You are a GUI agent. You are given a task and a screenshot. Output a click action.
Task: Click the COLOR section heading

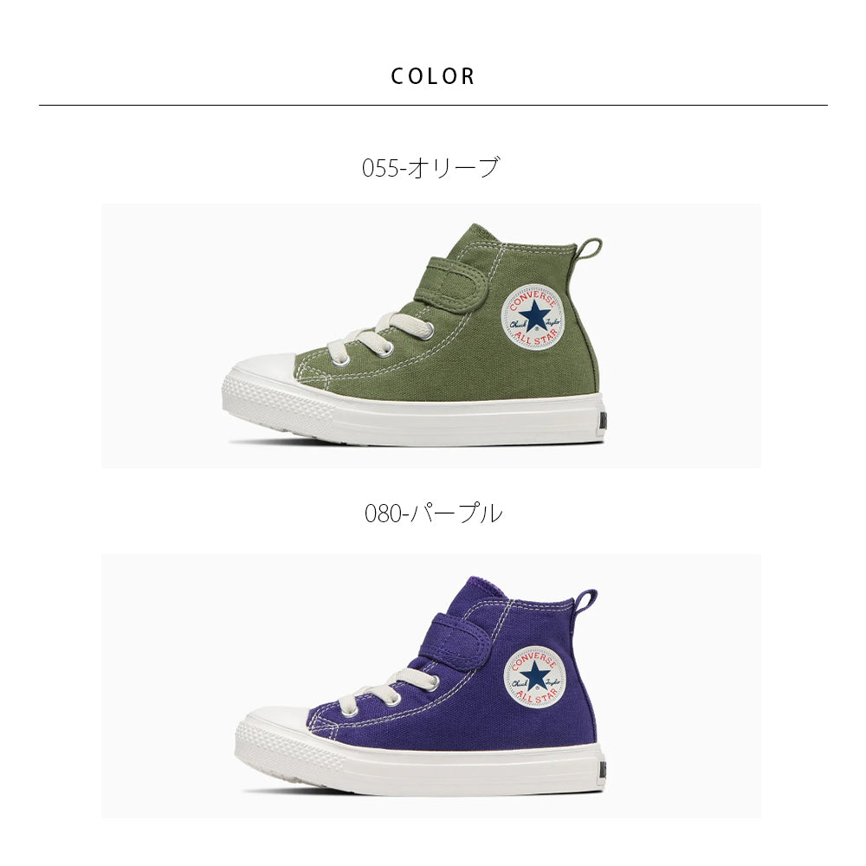433,76
